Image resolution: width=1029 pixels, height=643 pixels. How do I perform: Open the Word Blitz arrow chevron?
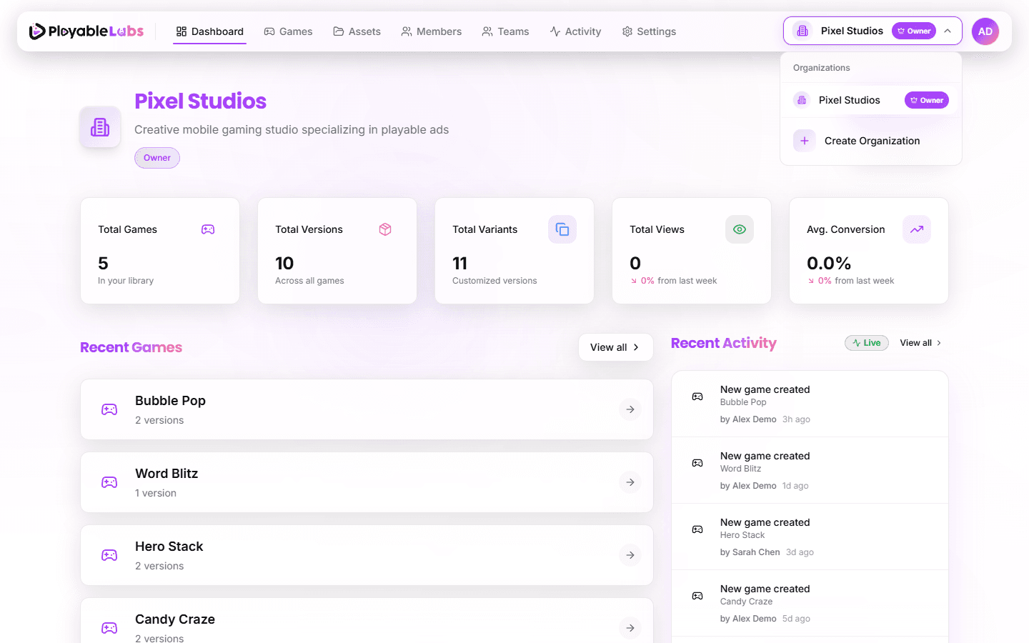pos(630,482)
